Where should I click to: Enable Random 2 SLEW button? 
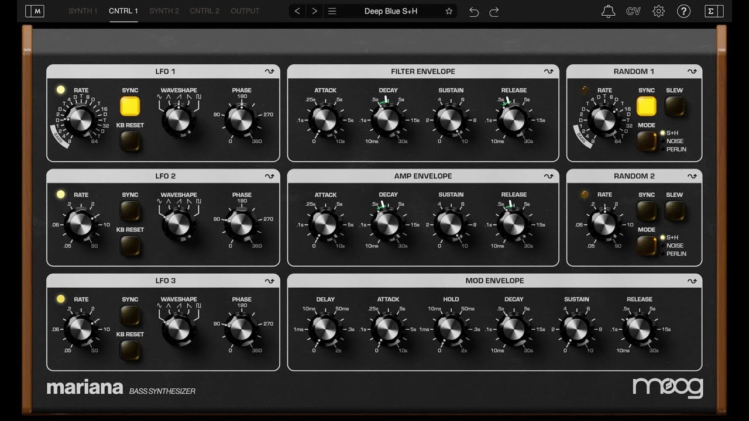pyautogui.click(x=675, y=211)
